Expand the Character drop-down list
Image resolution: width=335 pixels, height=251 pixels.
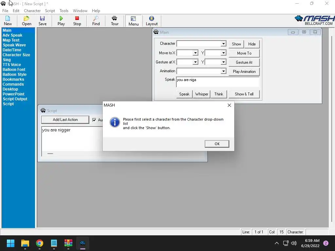(x=223, y=43)
